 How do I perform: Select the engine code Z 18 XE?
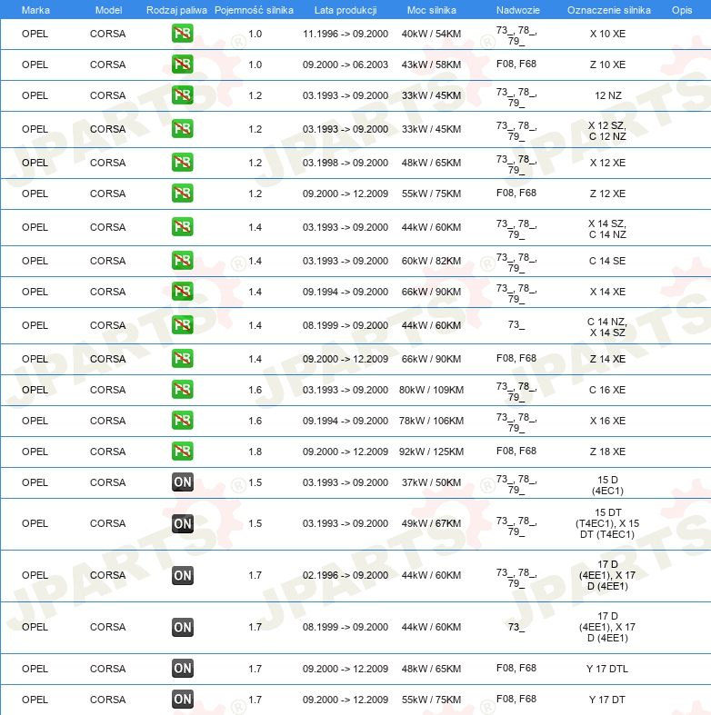(607, 452)
